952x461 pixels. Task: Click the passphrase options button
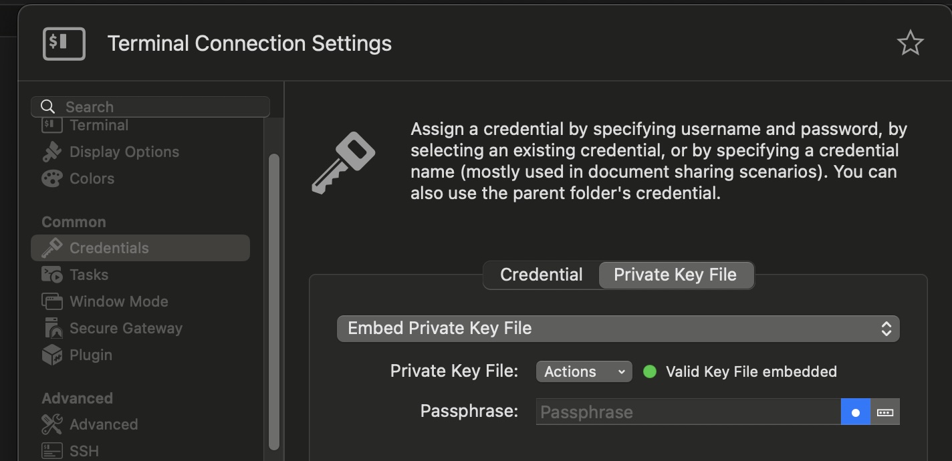[x=885, y=412]
